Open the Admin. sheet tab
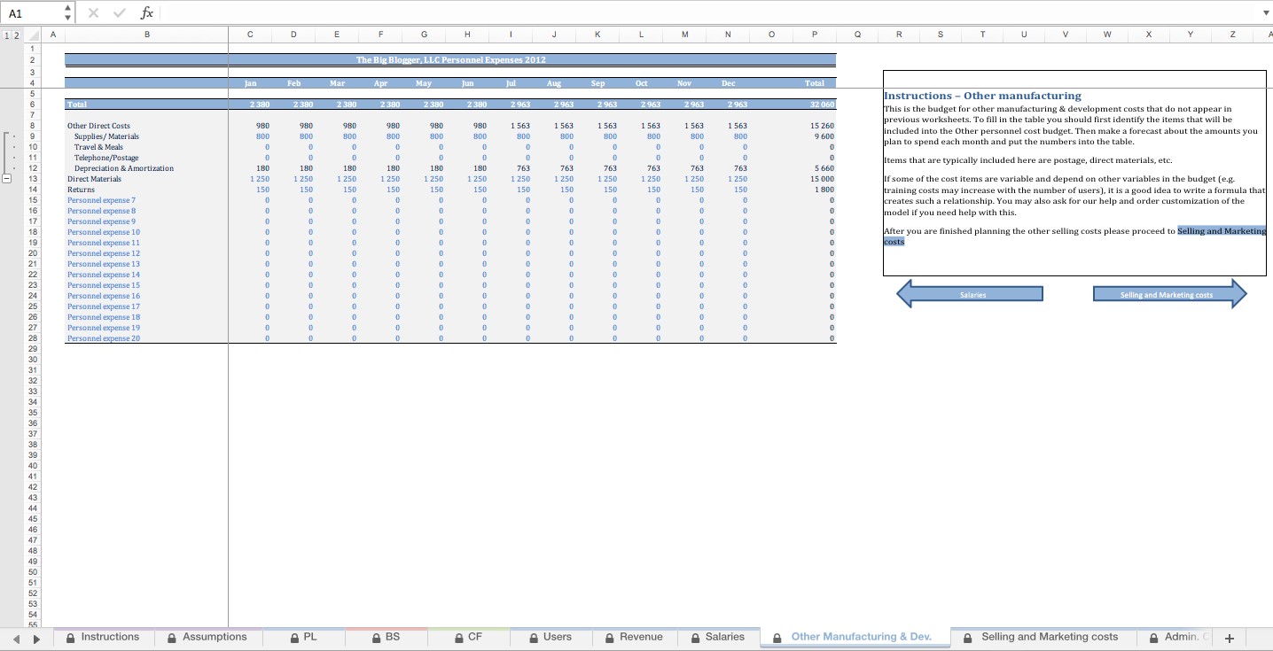Screen dimensions: 1273x651 click(1174, 637)
